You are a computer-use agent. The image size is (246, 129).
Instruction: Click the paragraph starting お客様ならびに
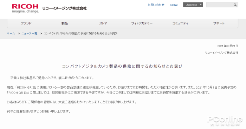click(x=72, y=102)
